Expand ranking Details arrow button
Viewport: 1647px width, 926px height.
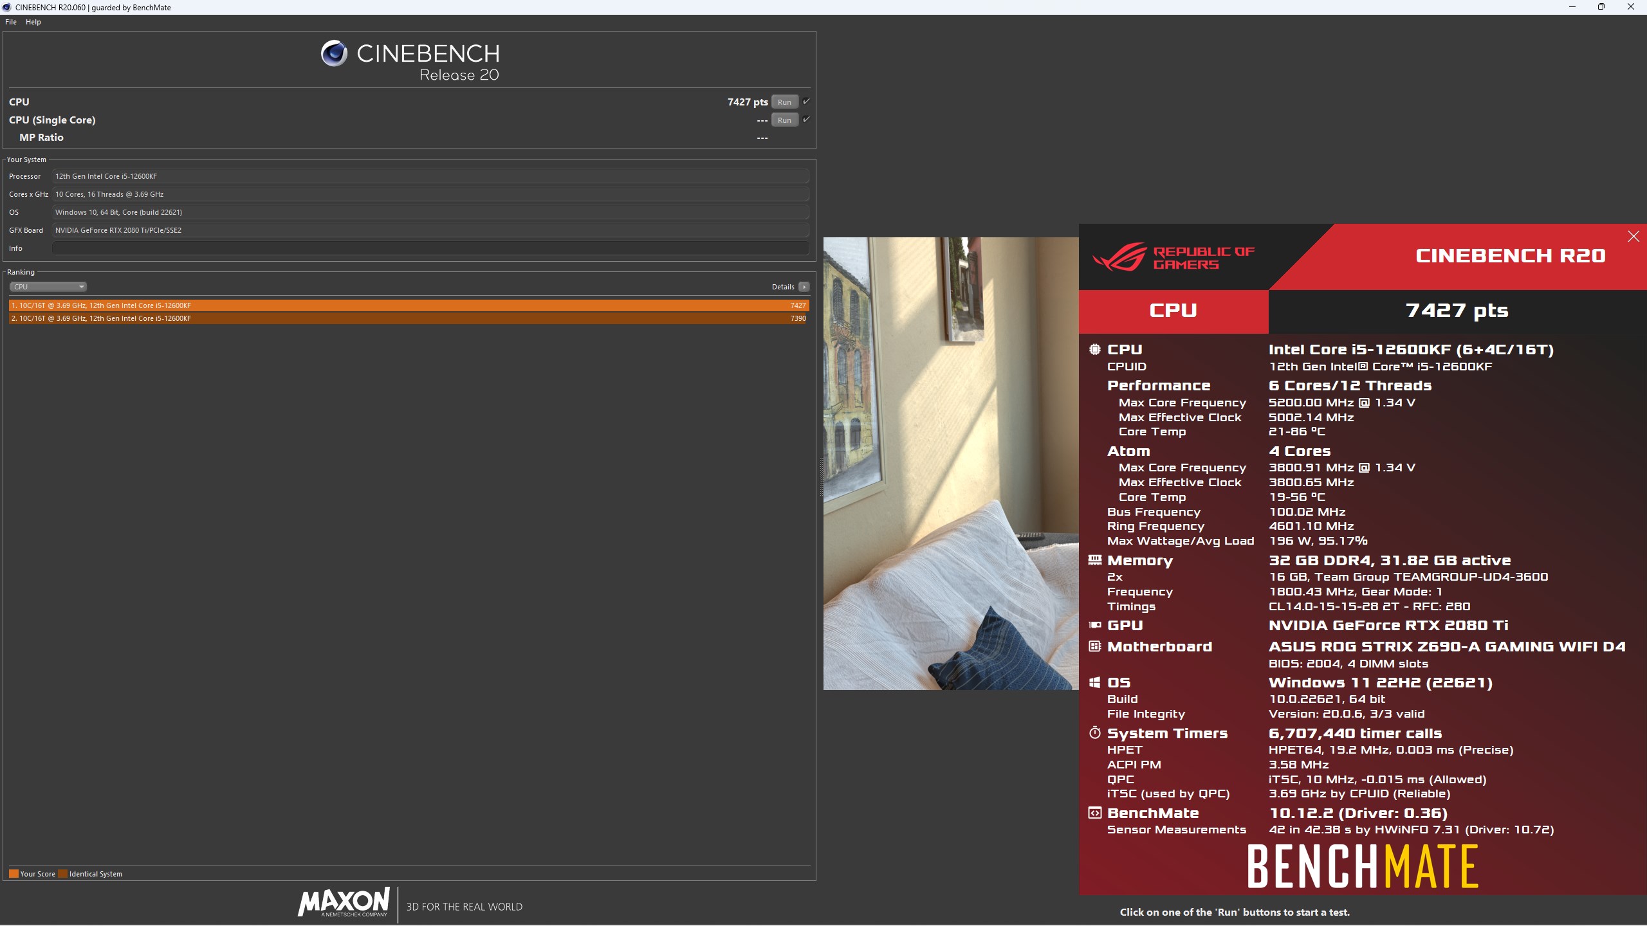(x=804, y=287)
